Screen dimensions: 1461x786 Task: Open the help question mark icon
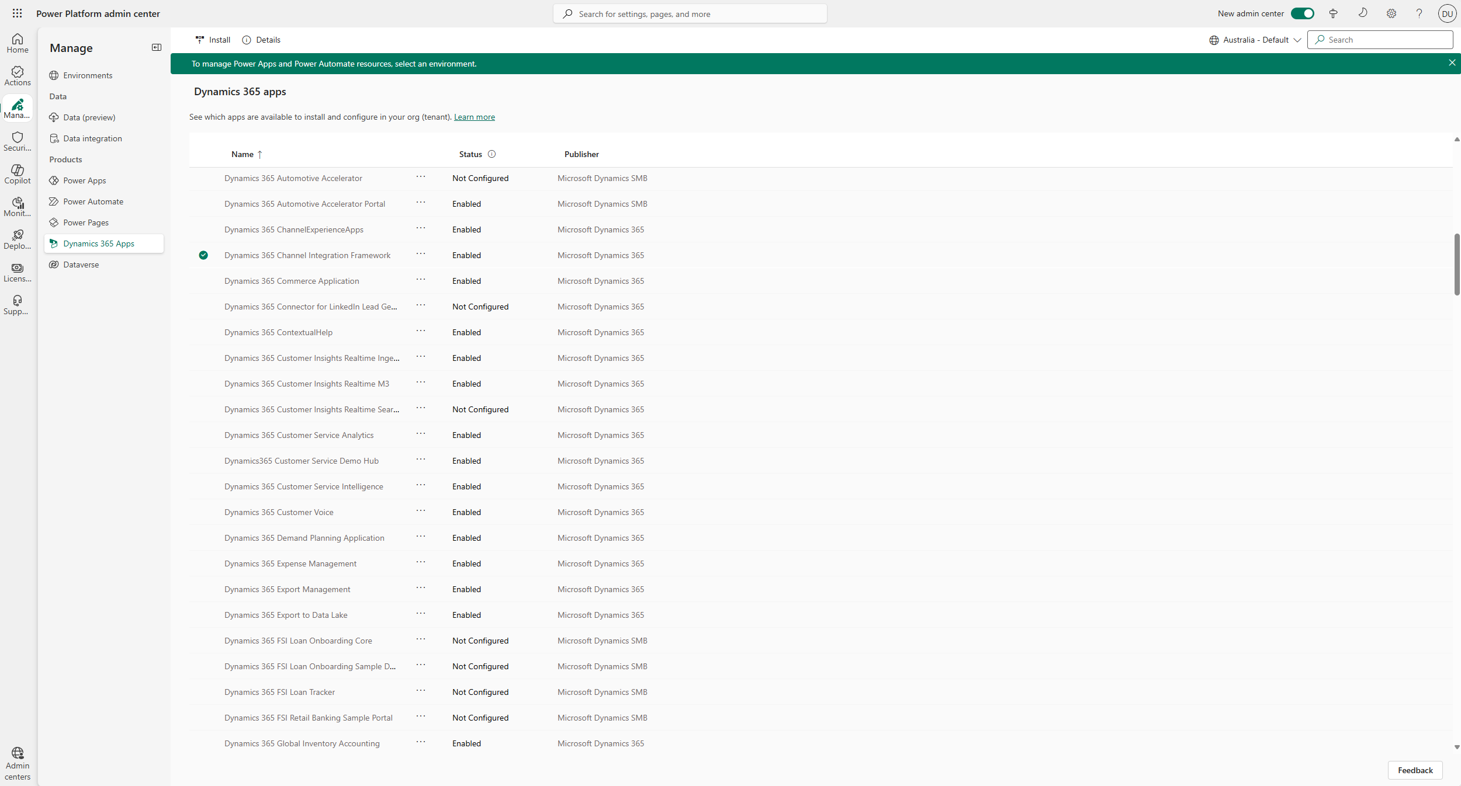tap(1418, 13)
